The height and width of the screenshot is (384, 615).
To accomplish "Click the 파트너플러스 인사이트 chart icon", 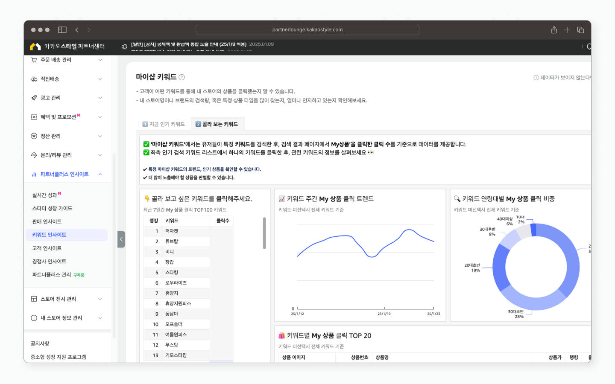I will (x=34, y=174).
